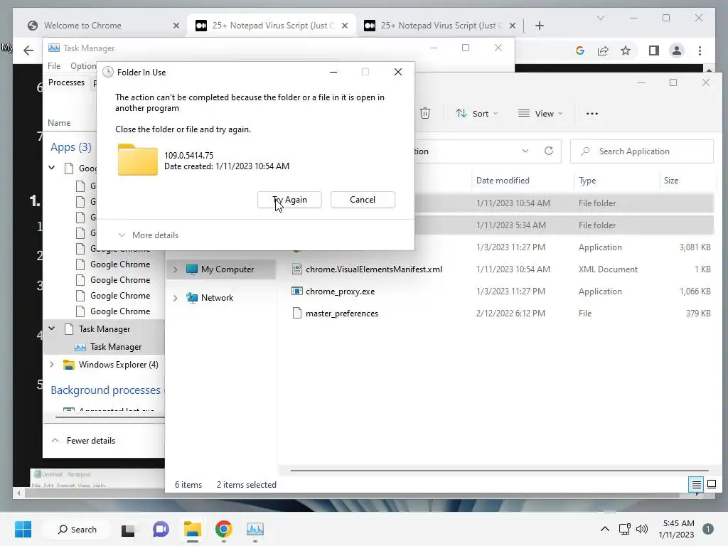Open the Sort dropdown in File Explorer
728x546 pixels.
(476, 113)
